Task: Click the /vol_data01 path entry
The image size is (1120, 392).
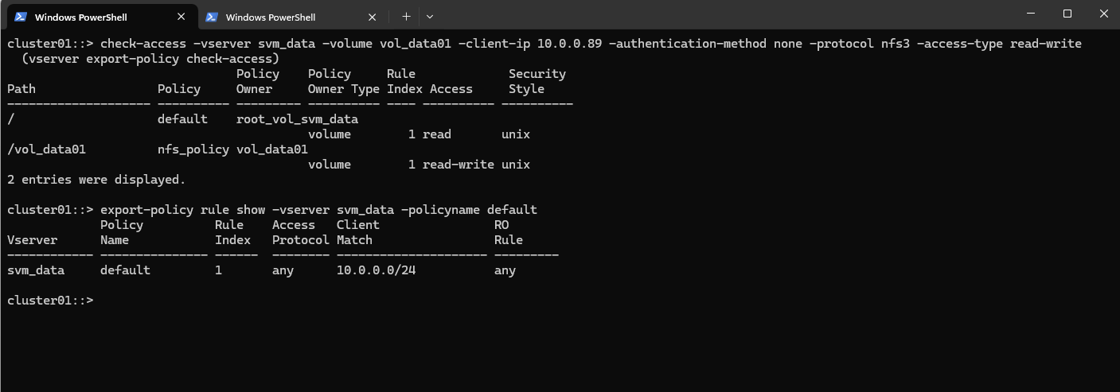Action: (46, 149)
